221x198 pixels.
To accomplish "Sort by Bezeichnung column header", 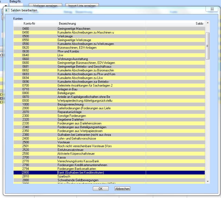I will pyautogui.click(x=67, y=24).
